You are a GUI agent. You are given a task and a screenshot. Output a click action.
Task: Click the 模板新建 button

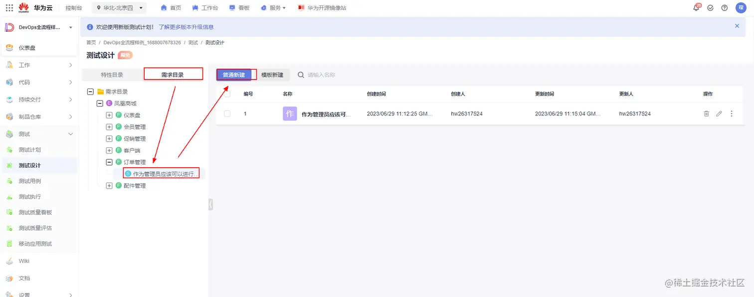pos(272,75)
